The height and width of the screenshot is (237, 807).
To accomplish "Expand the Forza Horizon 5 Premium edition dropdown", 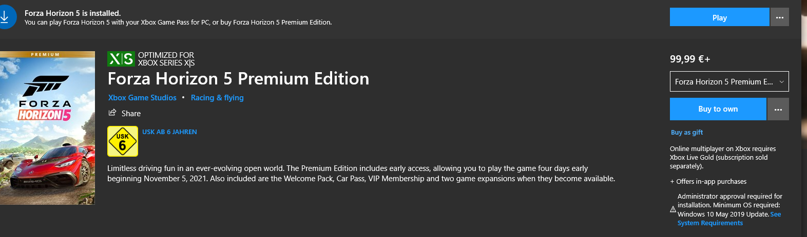I will 723,82.
